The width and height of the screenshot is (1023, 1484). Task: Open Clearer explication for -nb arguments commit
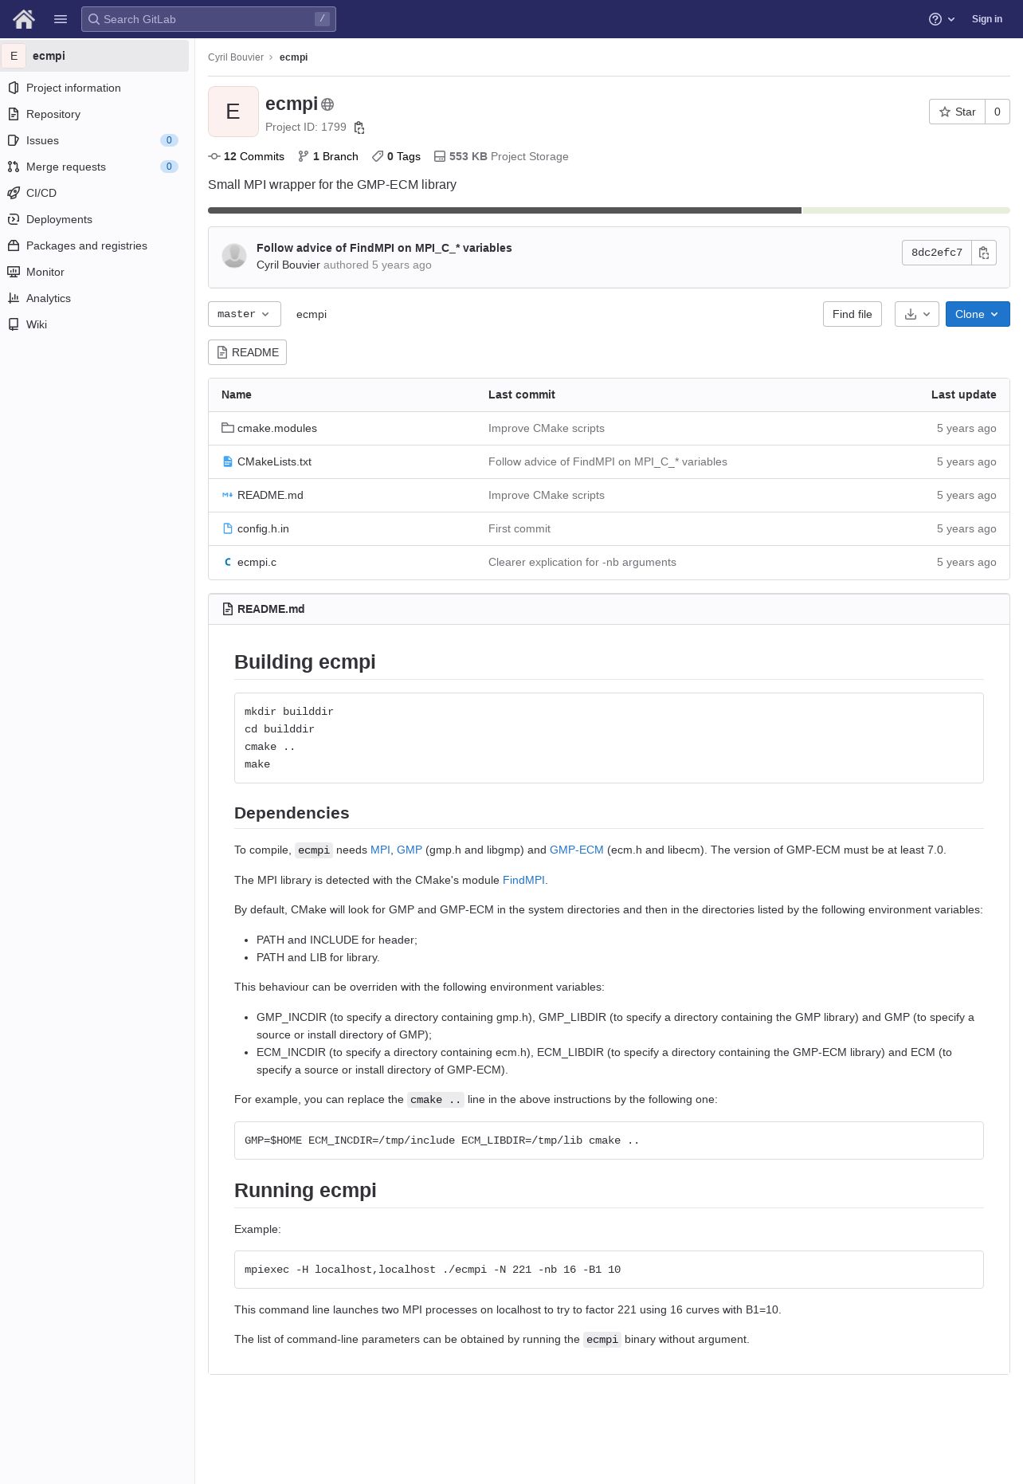582,562
